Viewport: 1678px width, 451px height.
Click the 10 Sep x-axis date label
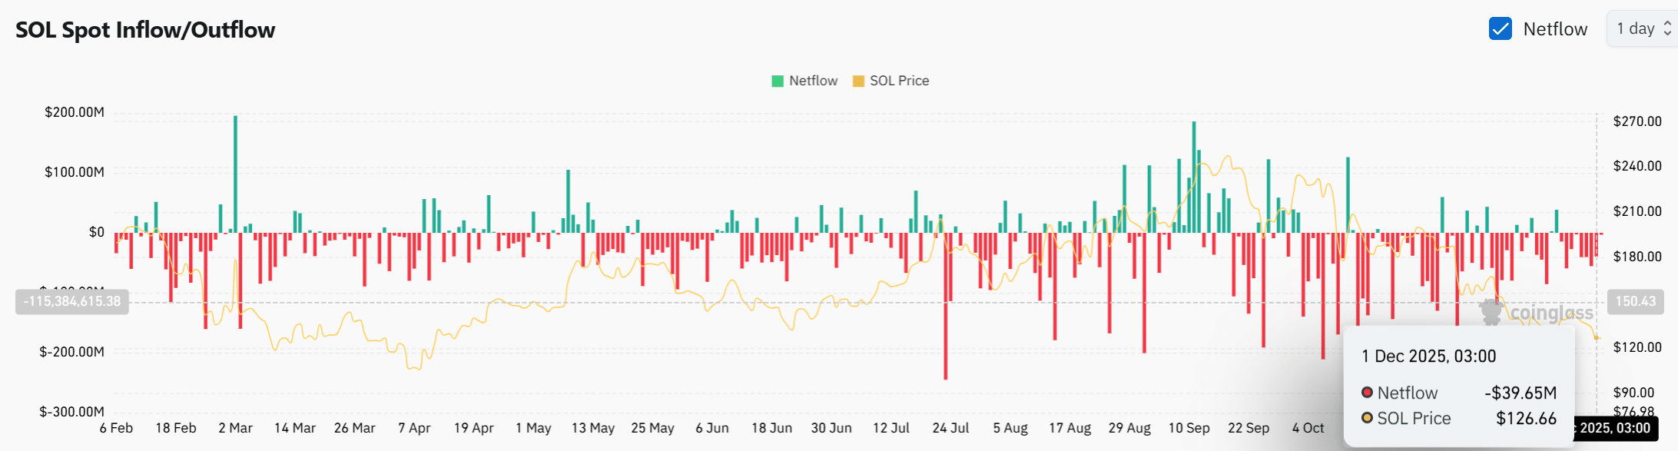click(1189, 428)
